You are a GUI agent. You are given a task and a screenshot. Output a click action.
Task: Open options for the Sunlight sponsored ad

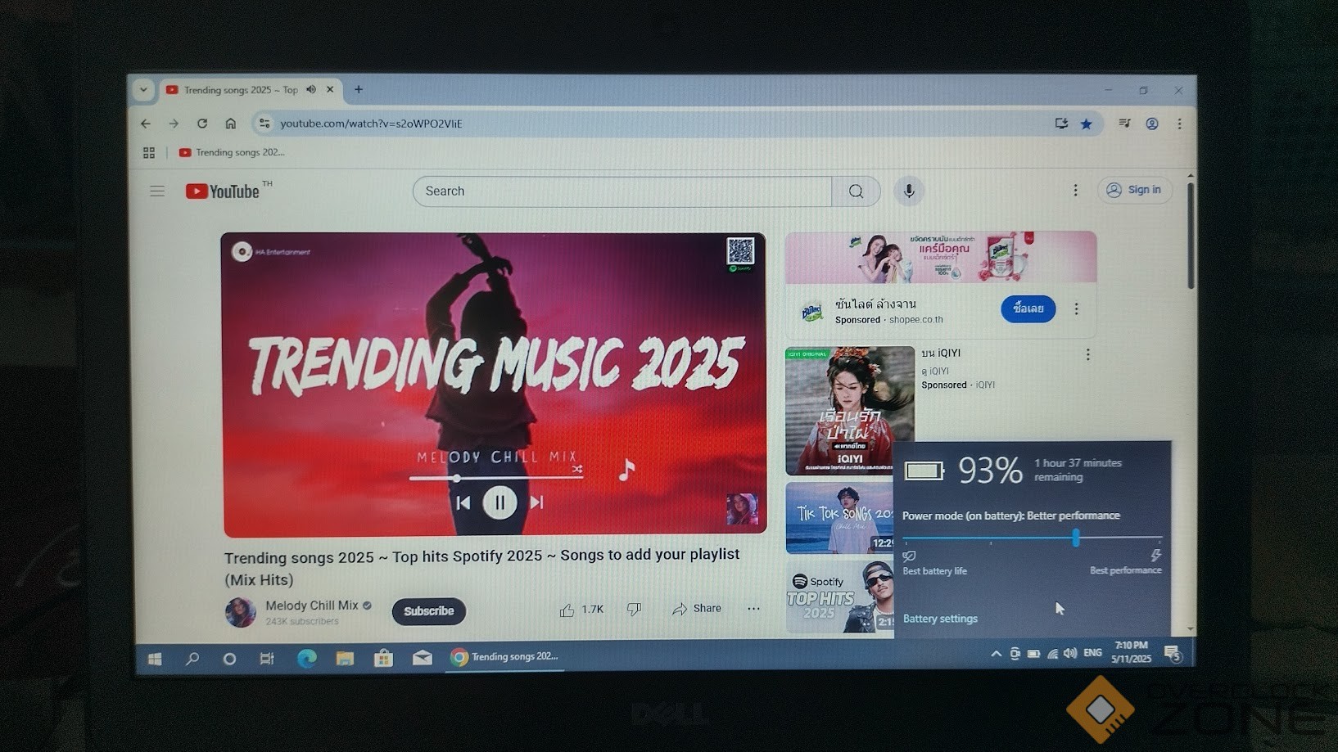(1076, 309)
